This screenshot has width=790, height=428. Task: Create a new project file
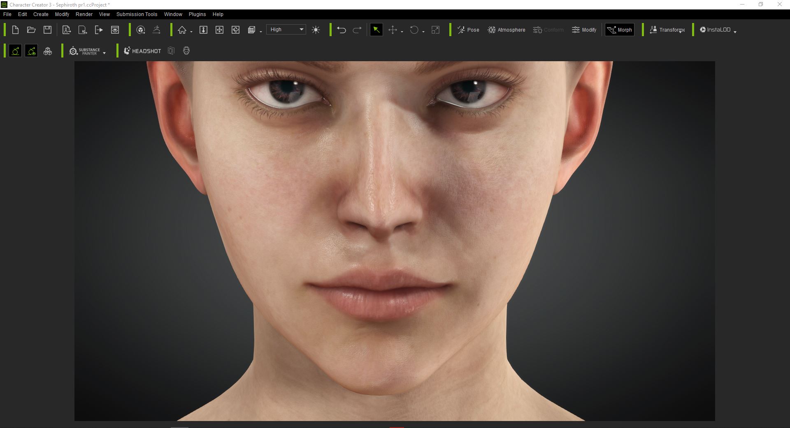(15, 30)
